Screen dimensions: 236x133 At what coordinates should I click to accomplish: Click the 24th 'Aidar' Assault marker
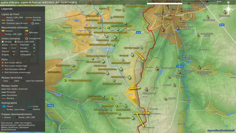[x=141, y=48]
